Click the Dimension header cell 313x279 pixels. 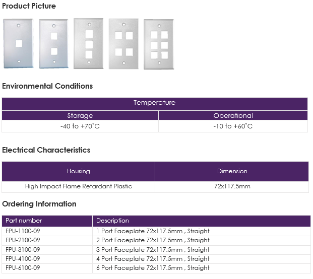(232, 171)
